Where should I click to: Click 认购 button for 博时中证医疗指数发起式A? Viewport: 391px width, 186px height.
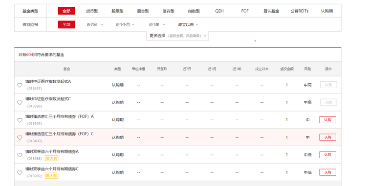click(x=328, y=85)
